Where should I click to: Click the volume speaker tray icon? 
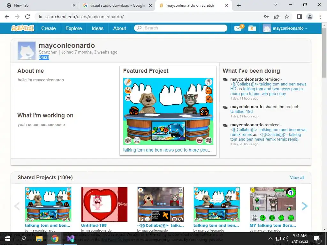(x=286, y=239)
